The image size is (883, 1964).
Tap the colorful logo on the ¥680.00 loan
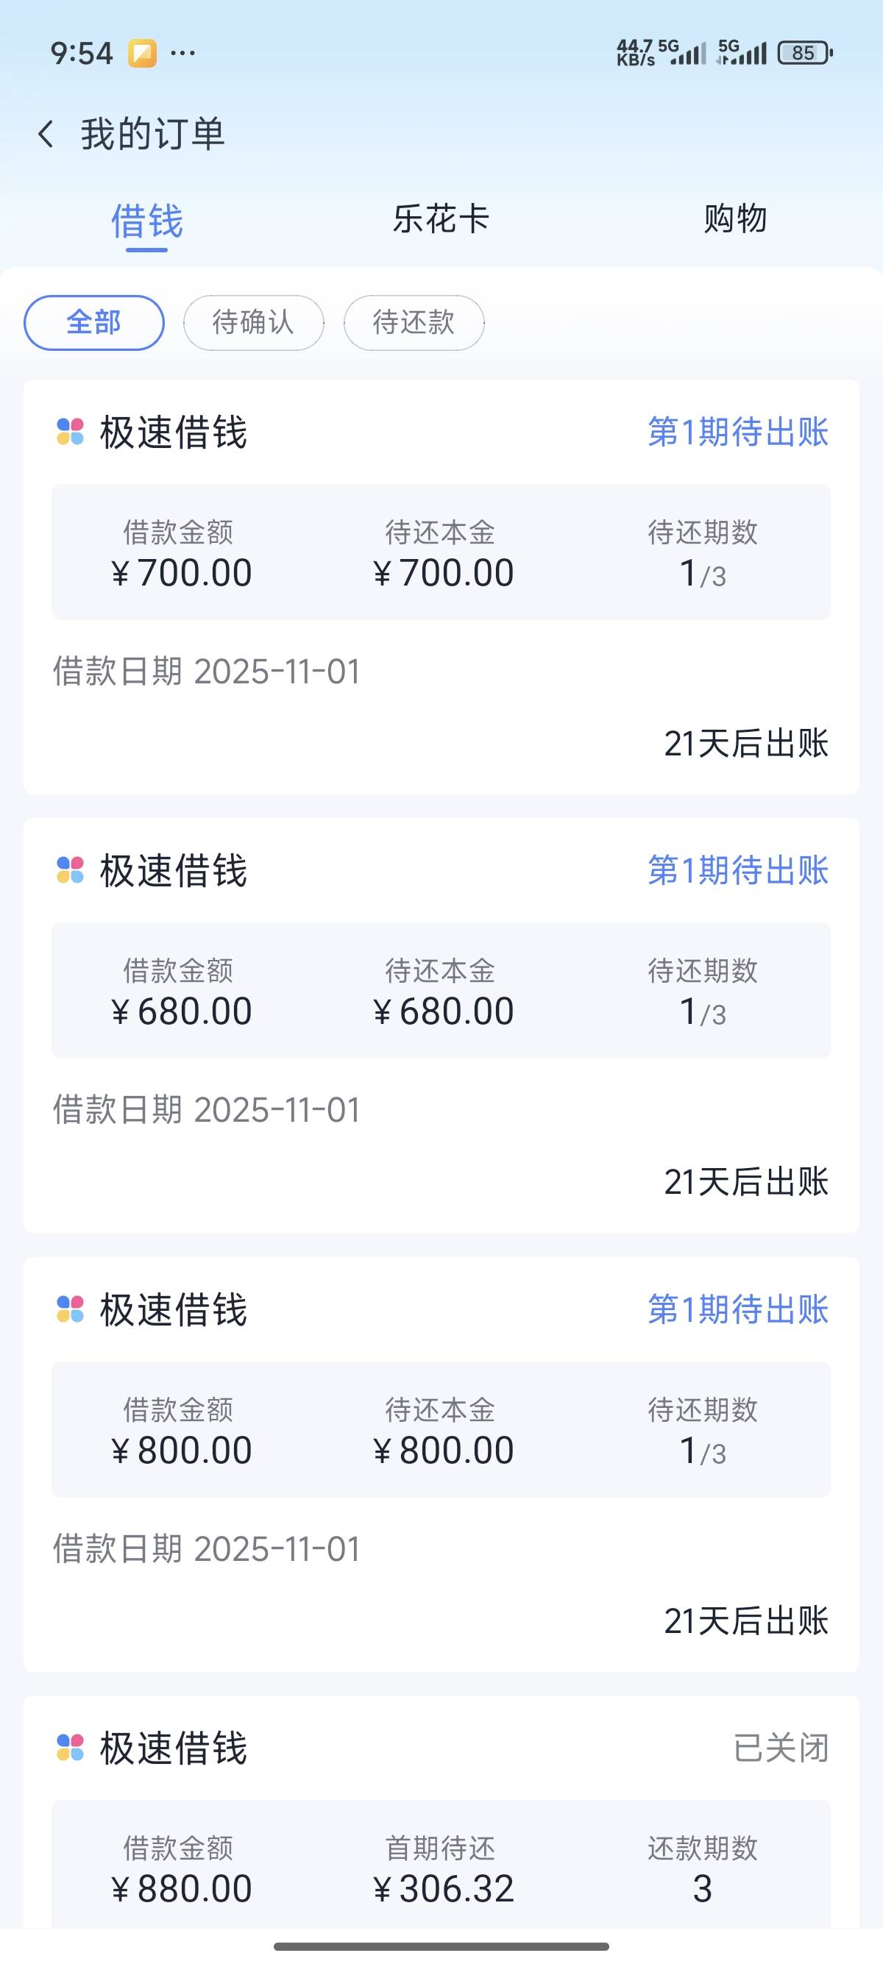tap(70, 870)
